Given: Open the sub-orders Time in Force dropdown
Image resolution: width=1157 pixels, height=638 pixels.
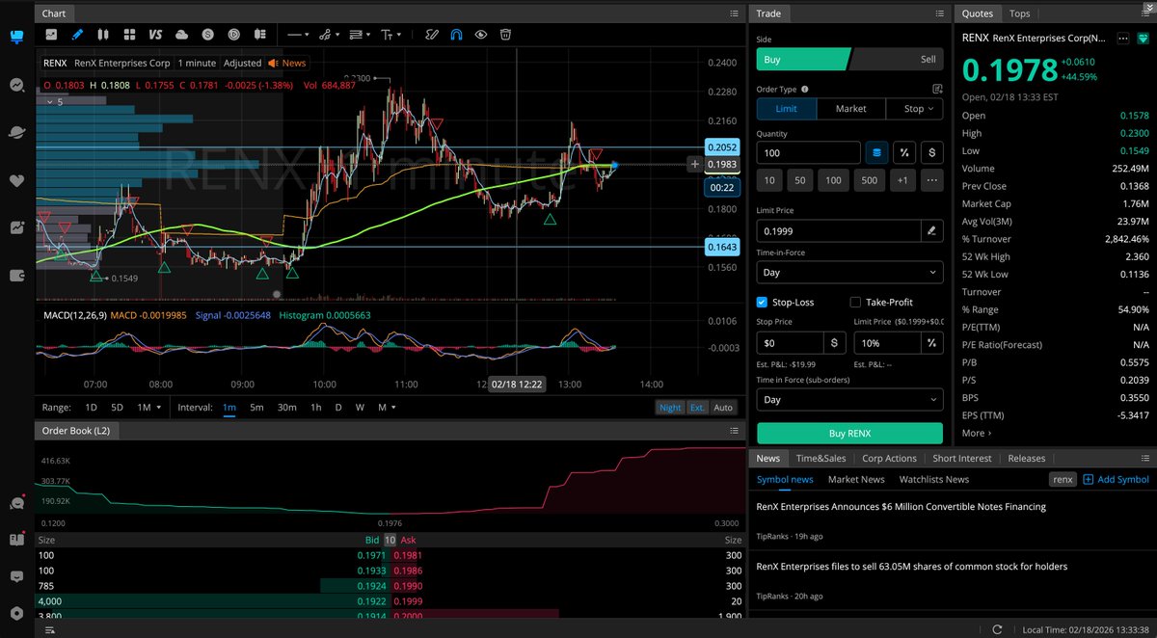Looking at the screenshot, I should coord(849,399).
